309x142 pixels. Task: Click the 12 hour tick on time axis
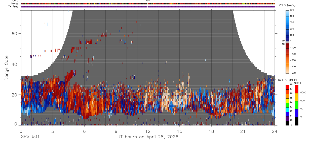click(x=148, y=131)
